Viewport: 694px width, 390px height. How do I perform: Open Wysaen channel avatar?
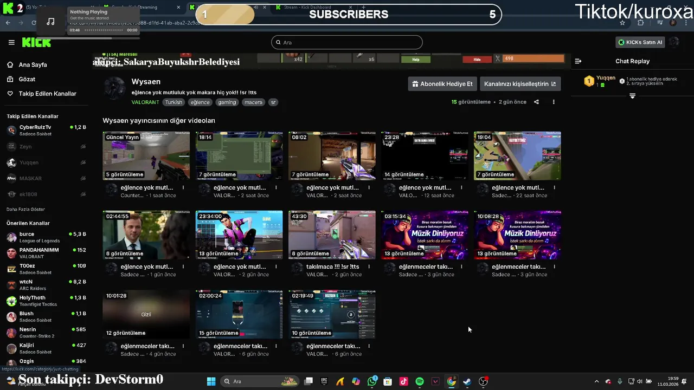tap(114, 88)
